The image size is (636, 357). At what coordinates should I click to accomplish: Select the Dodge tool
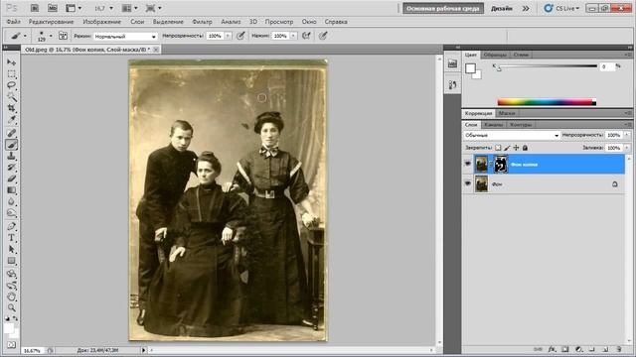point(11,213)
